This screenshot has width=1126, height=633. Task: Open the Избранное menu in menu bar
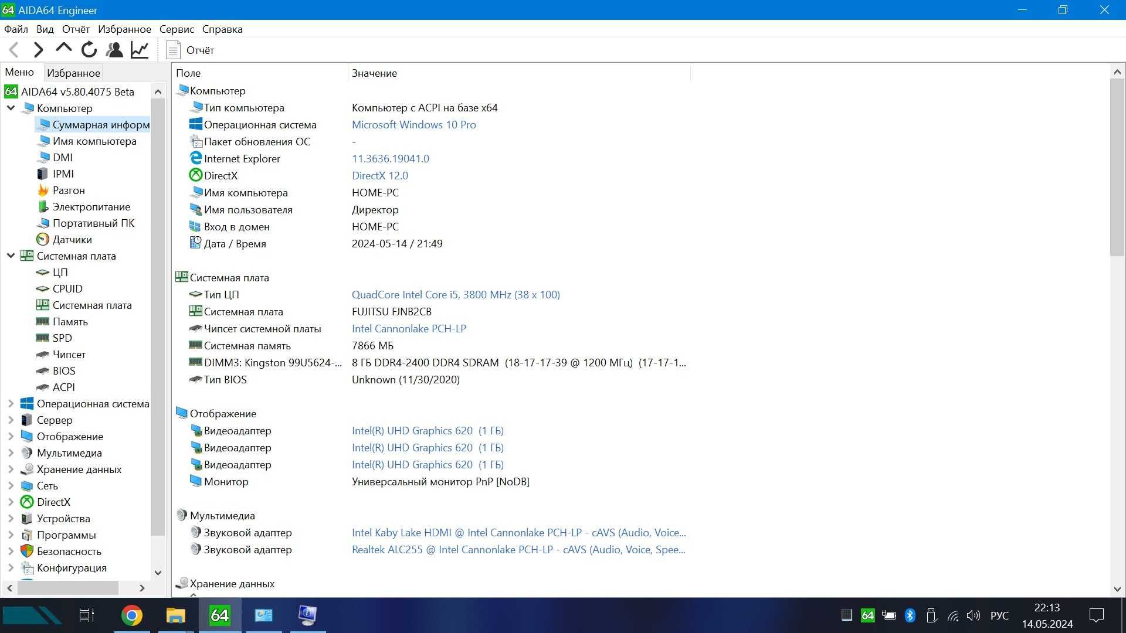click(x=124, y=29)
